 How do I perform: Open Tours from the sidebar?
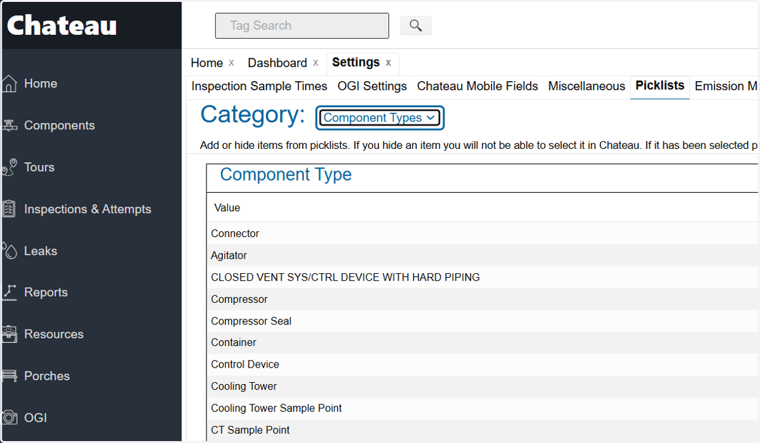coord(39,167)
